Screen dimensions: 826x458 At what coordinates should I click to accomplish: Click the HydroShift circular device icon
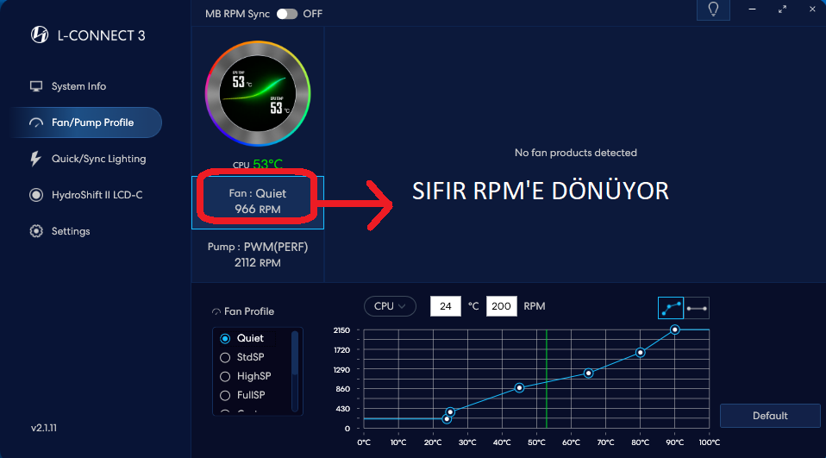(36, 195)
